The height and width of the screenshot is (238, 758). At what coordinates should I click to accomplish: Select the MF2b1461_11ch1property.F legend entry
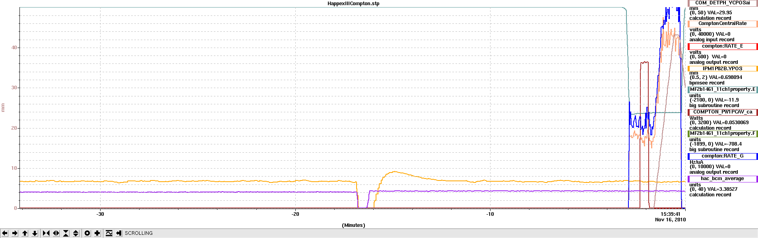point(723,134)
